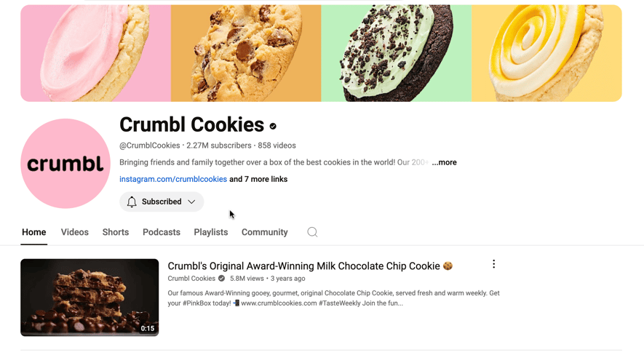Click the verified checkmark under the video title
The height and width of the screenshot is (358, 644).
(x=221, y=279)
